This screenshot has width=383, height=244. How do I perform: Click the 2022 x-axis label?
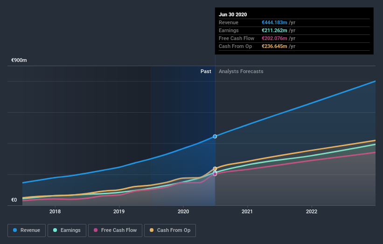[312, 211]
